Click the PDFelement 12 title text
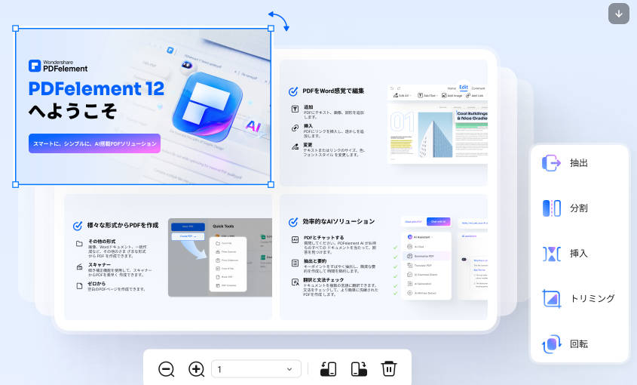The height and width of the screenshot is (385, 637). [96, 89]
